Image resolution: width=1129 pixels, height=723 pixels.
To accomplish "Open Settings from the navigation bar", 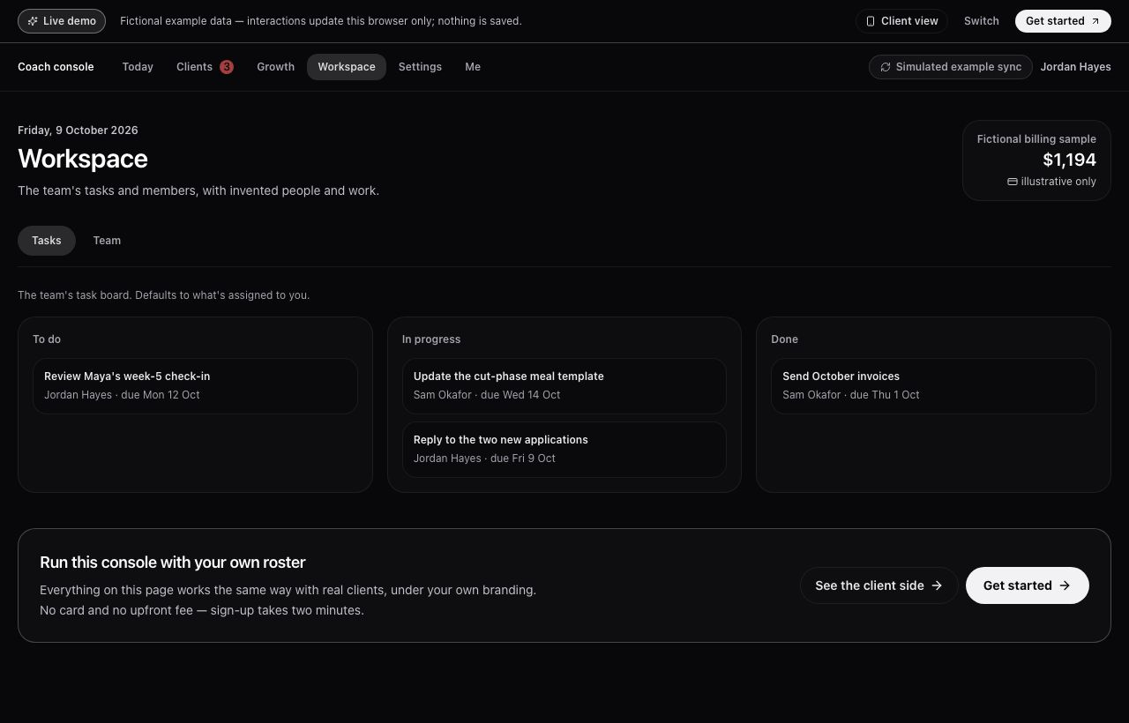I will [x=420, y=67].
